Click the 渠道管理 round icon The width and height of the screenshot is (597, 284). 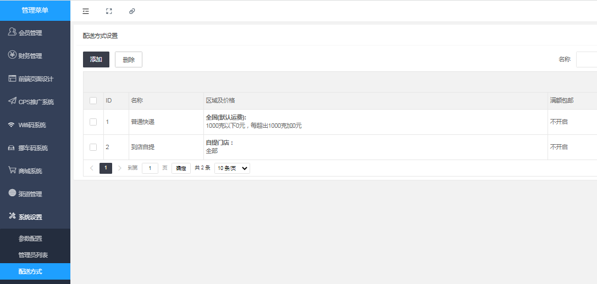[x=12, y=193]
